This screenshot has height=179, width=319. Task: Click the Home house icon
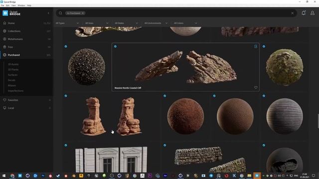tap(4, 23)
